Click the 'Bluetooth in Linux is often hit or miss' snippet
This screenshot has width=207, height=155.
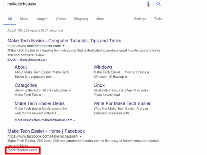[121, 93]
